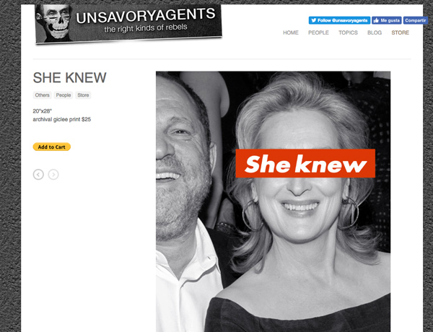The image size is (433, 332).
Task: Open the PEOPLE menu item
Action: pos(318,32)
